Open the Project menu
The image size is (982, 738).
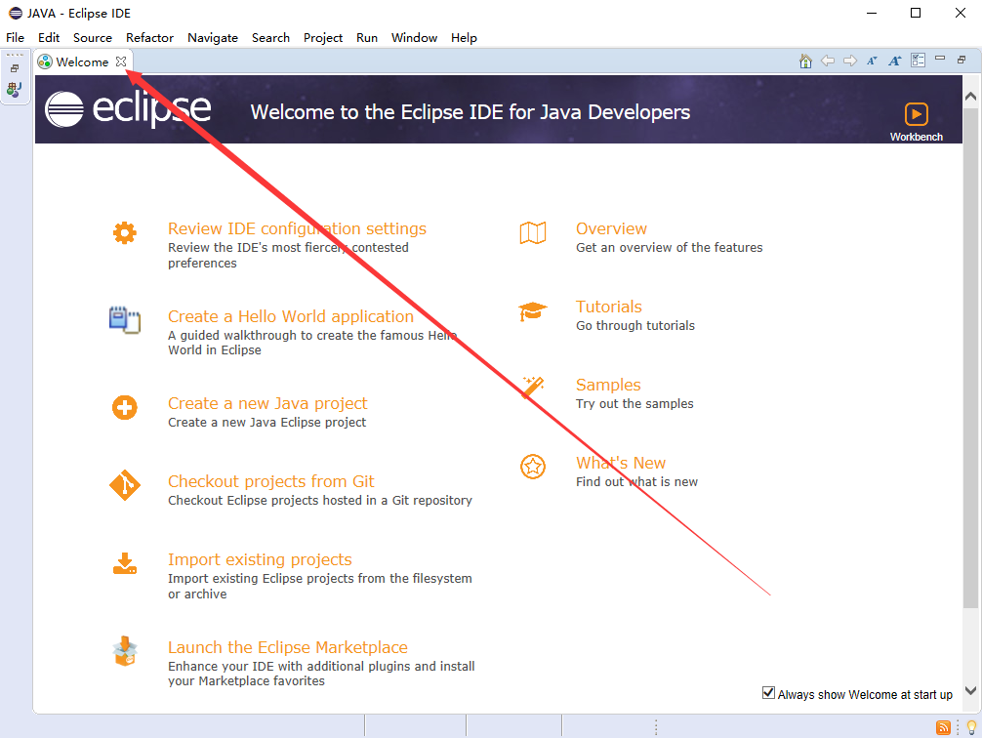point(323,38)
